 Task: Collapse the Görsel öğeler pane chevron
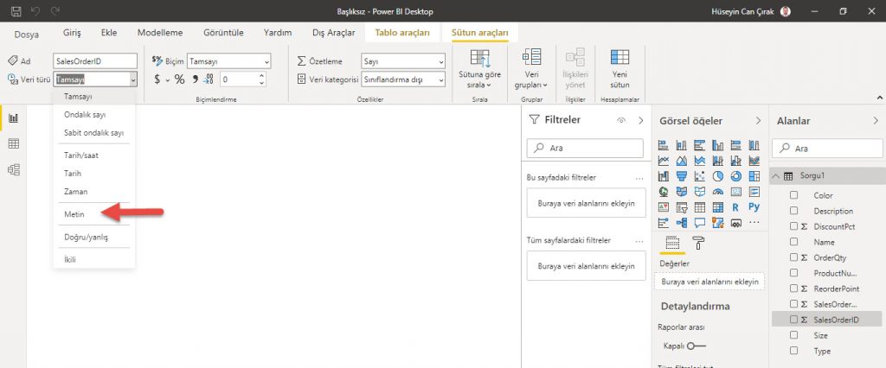pos(758,121)
